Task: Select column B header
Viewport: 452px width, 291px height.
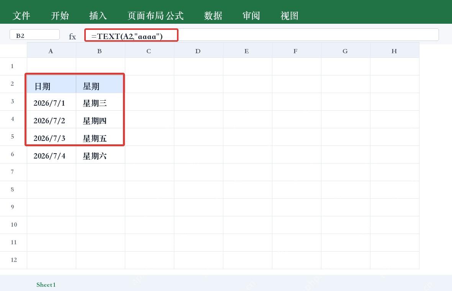Action: [x=100, y=51]
